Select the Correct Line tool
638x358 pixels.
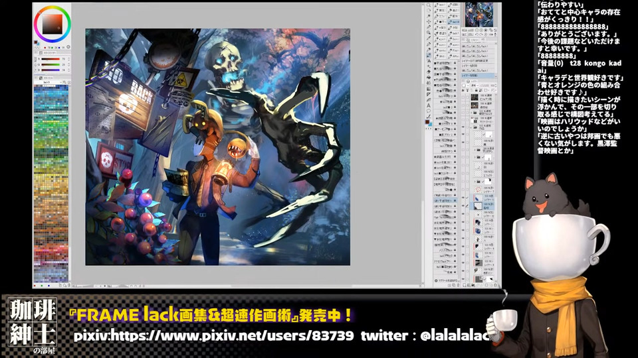pyautogui.click(x=429, y=117)
